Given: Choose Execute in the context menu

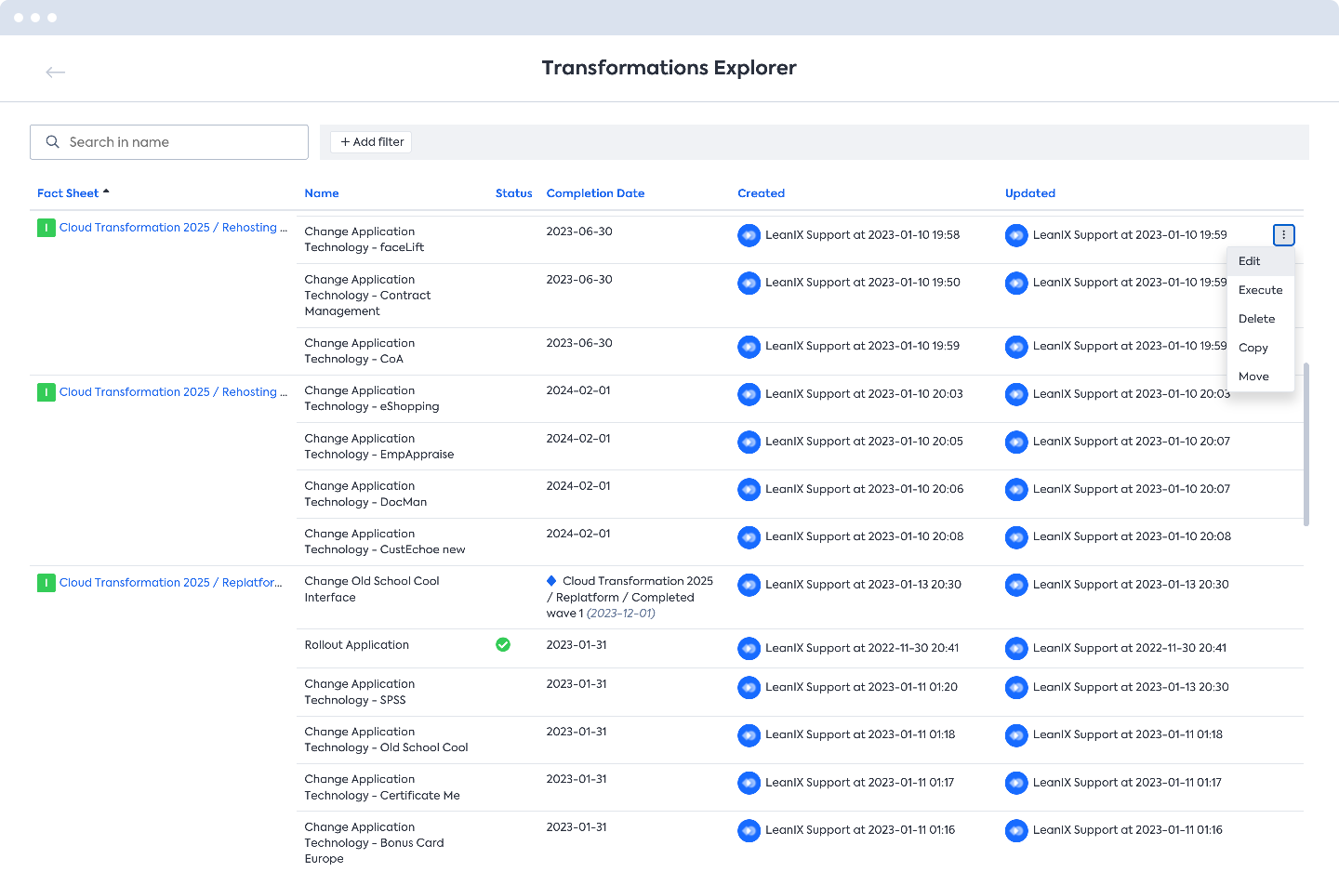Looking at the screenshot, I should pyautogui.click(x=1260, y=289).
